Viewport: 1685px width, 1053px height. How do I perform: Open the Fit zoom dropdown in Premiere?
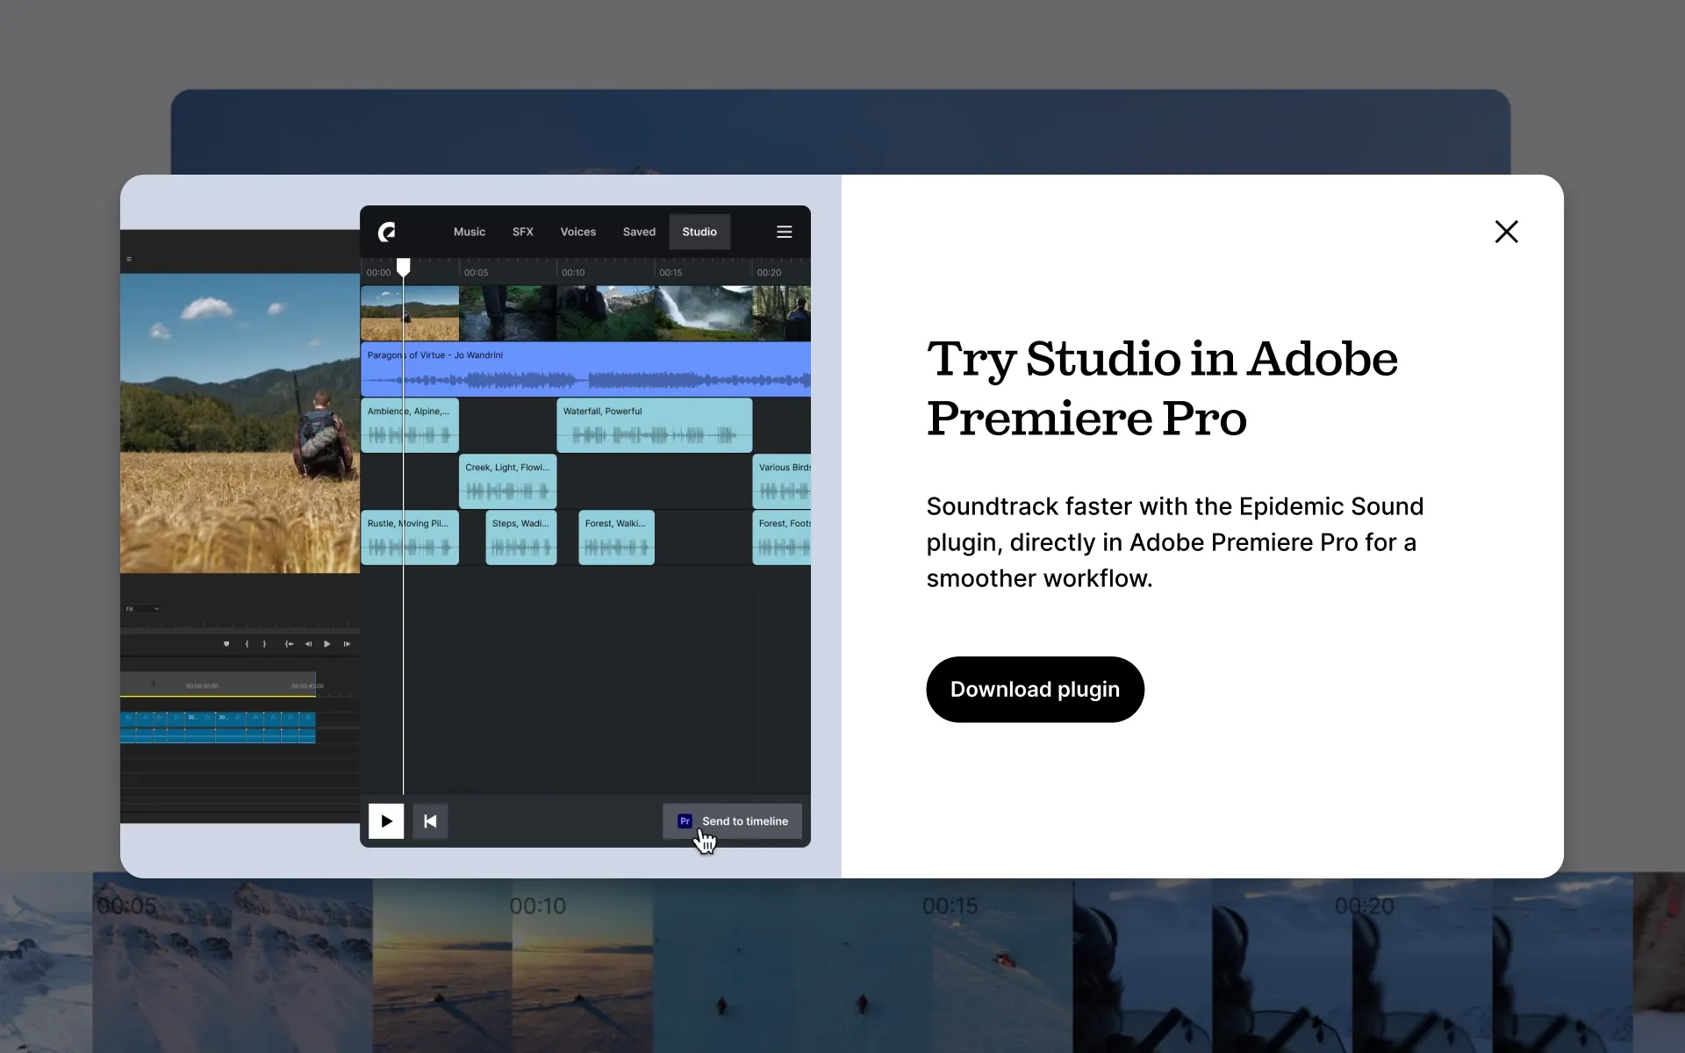(143, 608)
